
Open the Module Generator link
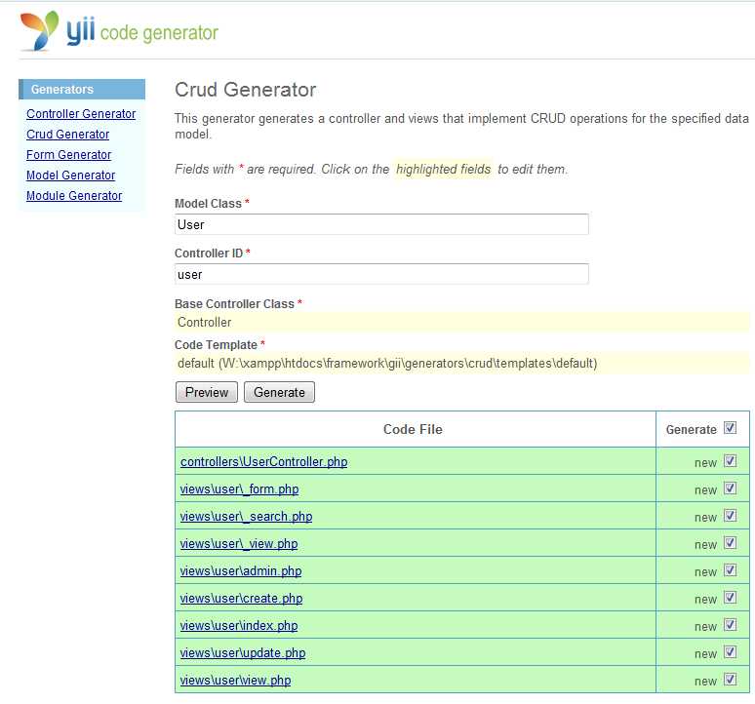point(74,196)
